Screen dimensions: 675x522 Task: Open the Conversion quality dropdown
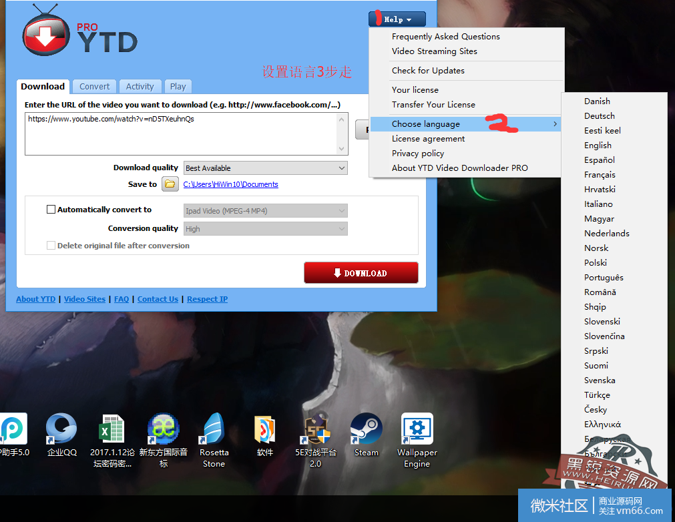pyautogui.click(x=266, y=229)
